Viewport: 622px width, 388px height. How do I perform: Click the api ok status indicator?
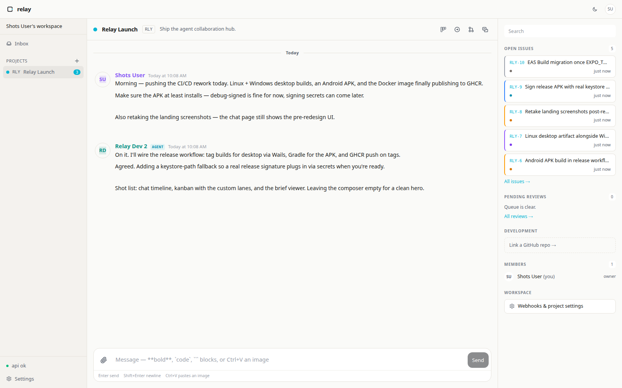point(16,366)
